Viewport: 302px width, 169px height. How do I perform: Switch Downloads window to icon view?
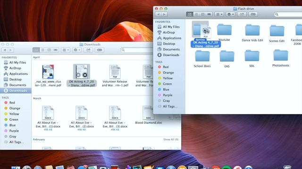(36, 50)
